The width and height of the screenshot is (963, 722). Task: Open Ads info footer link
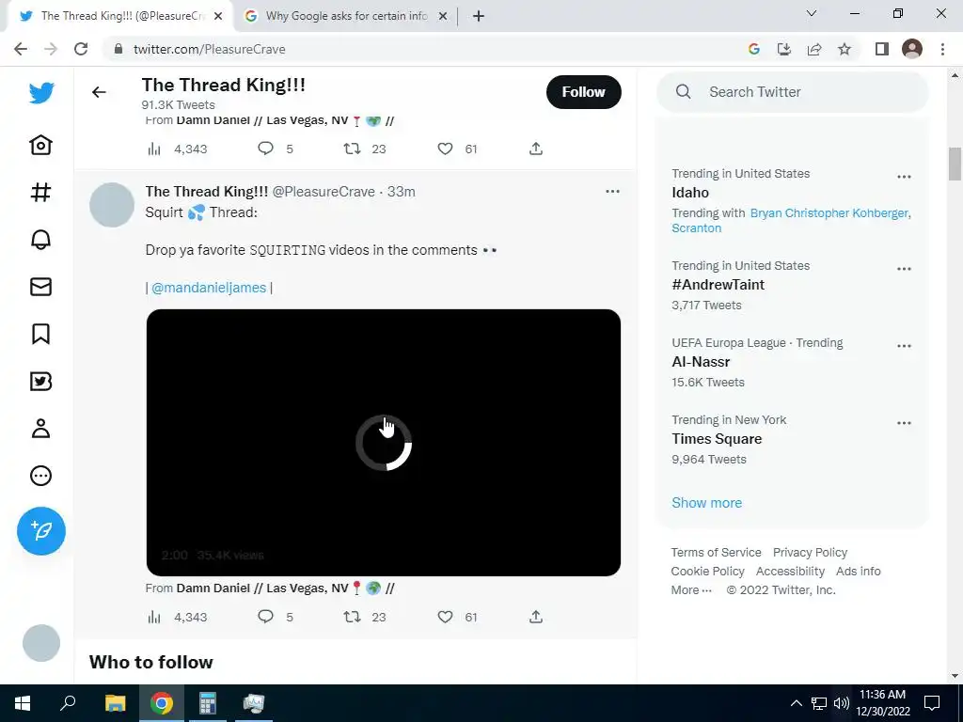click(x=858, y=572)
